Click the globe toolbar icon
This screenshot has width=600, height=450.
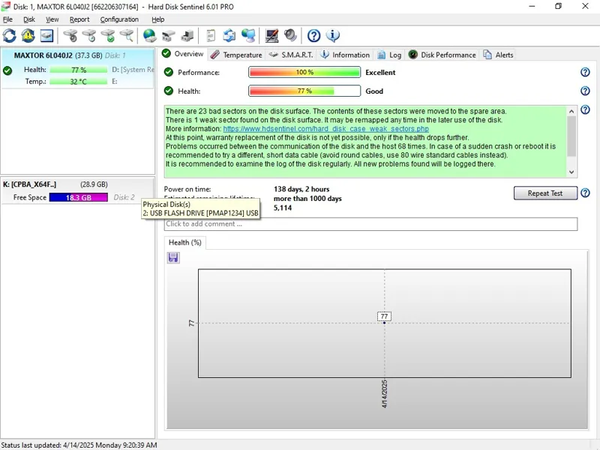[149, 35]
